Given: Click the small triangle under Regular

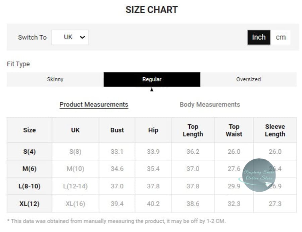Looking at the screenshot, I should point(152,90).
